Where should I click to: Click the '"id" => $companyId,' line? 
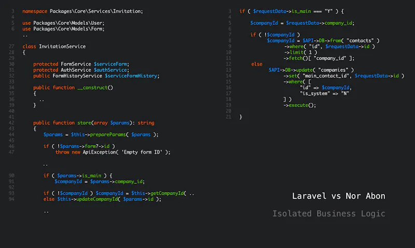326,87
